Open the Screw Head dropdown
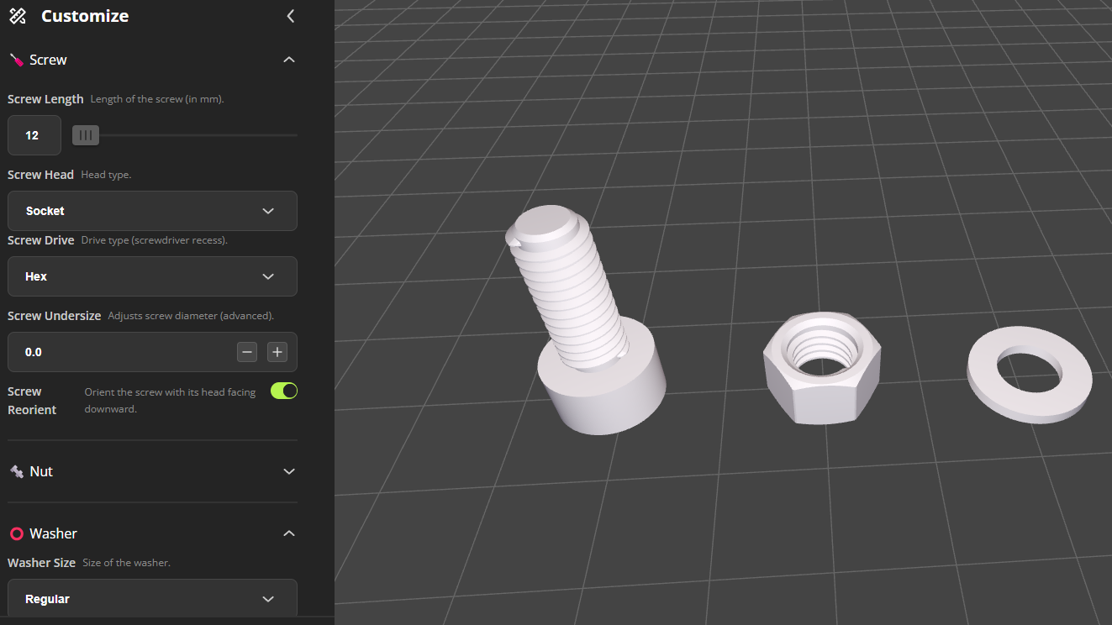Screen dimensions: 1112x625 (152, 211)
